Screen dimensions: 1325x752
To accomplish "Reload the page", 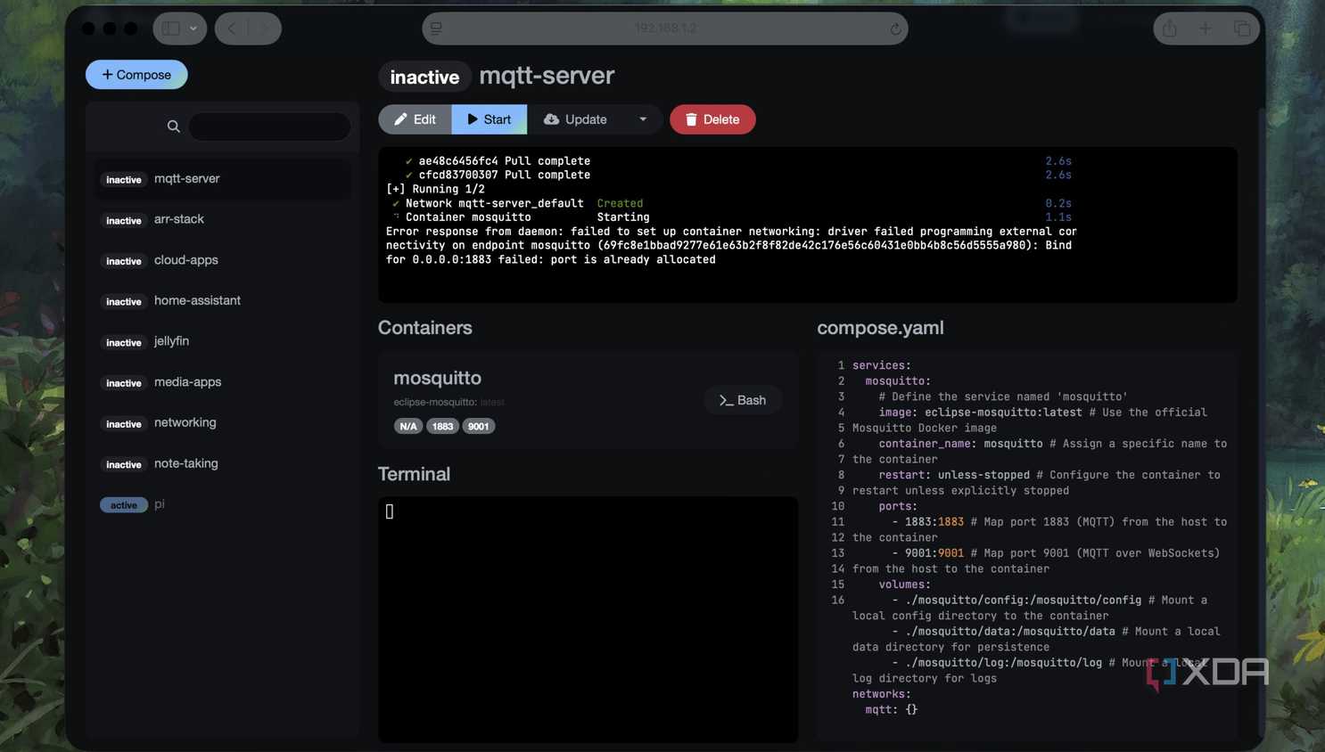I will pyautogui.click(x=895, y=29).
